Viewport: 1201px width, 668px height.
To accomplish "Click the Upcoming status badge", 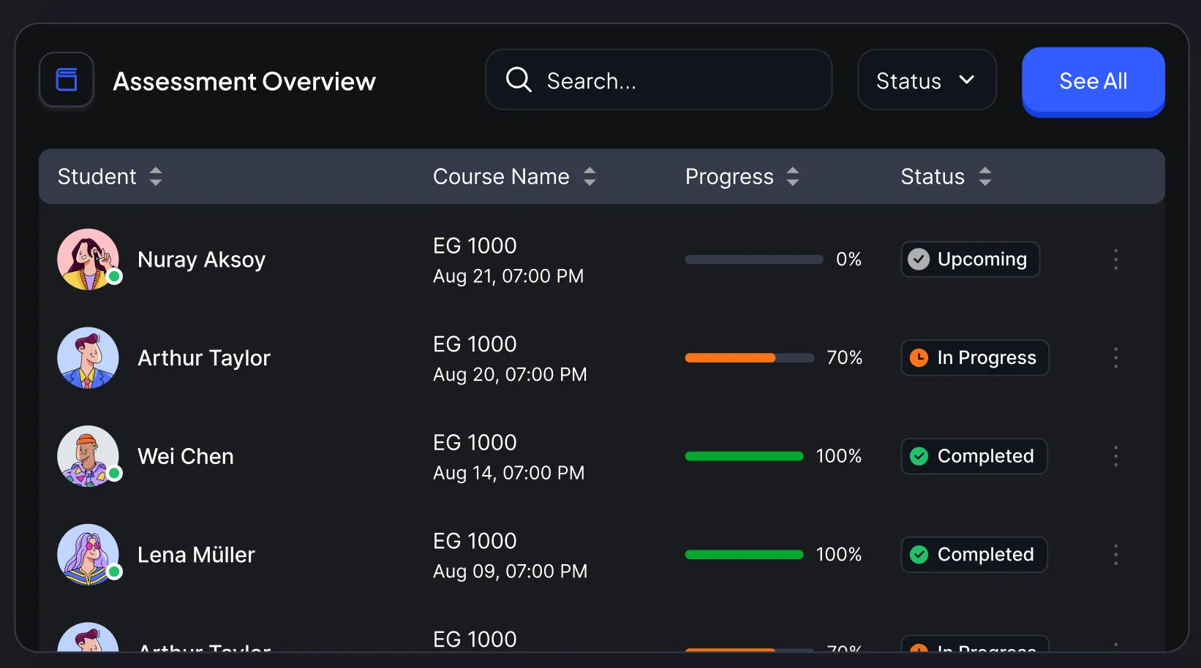I will click(970, 259).
